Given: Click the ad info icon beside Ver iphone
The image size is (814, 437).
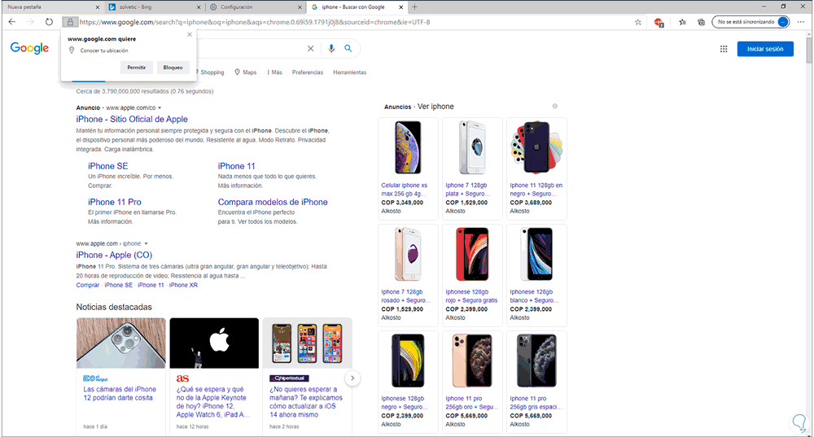Looking at the screenshot, I should [555, 106].
